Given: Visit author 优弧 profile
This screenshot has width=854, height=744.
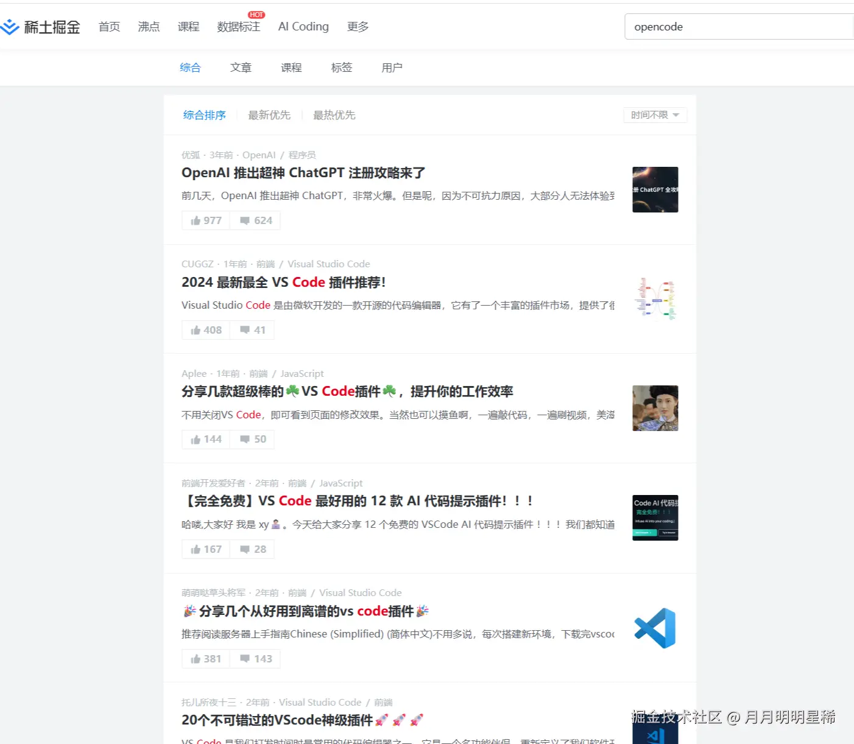Looking at the screenshot, I should tap(191, 155).
